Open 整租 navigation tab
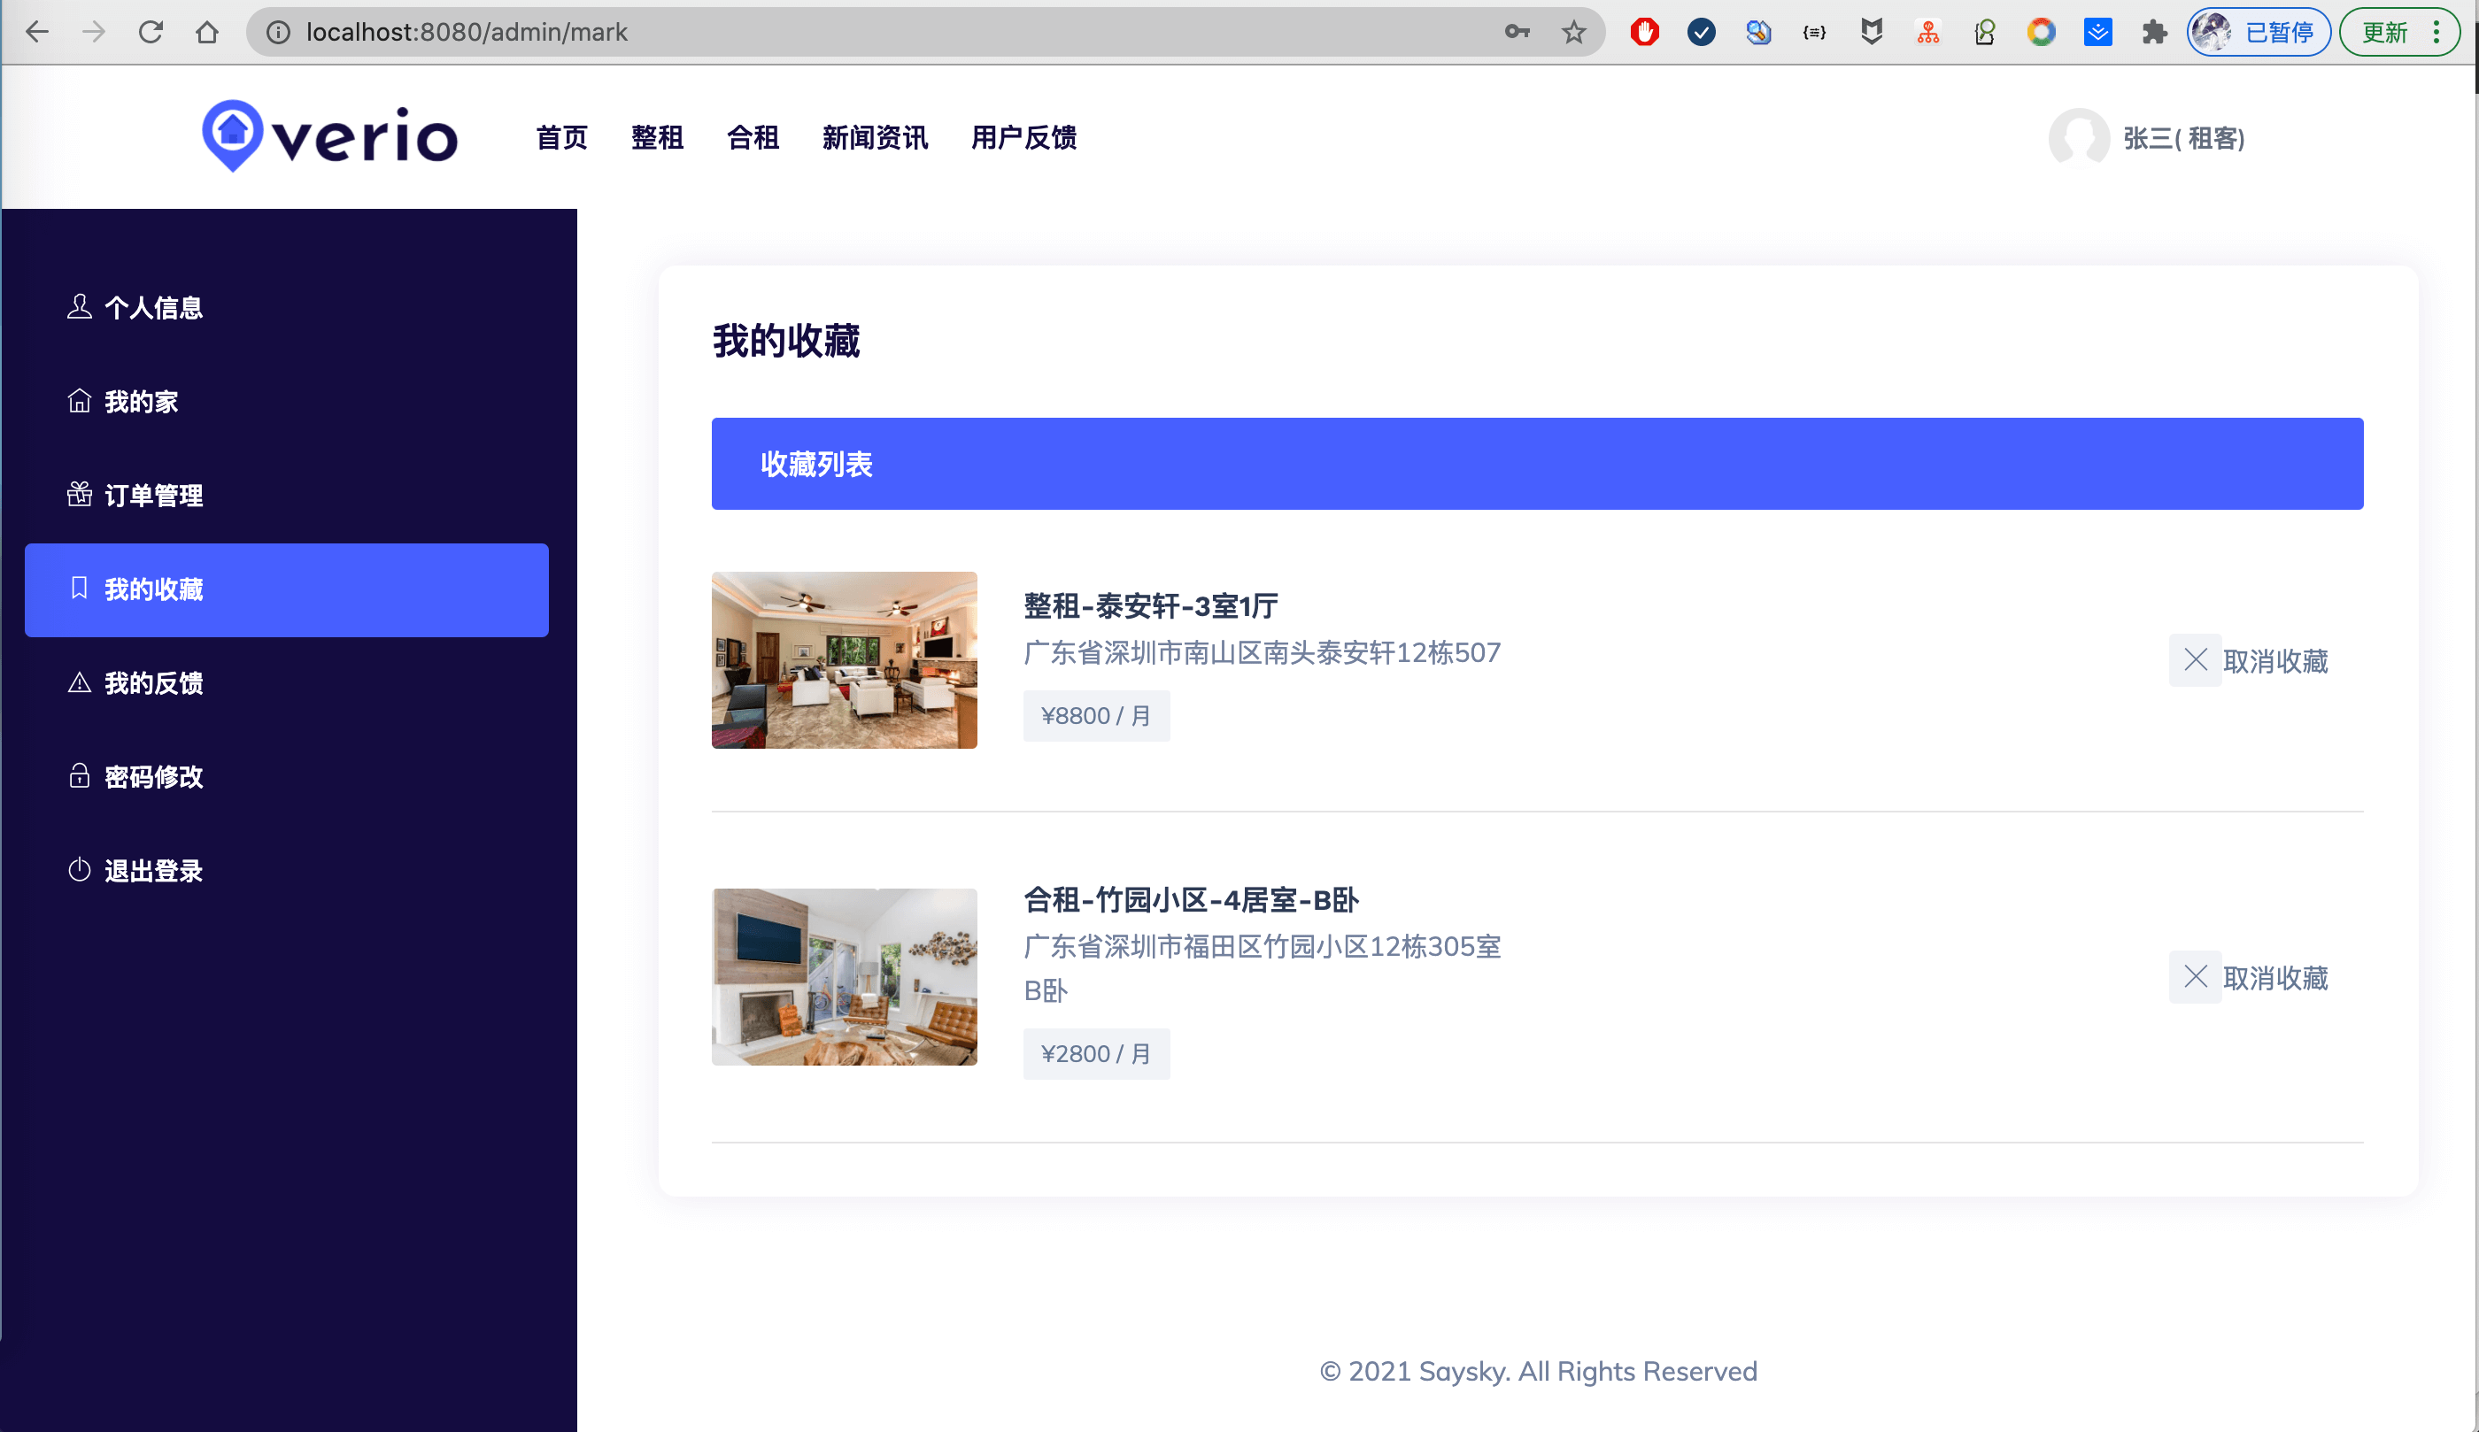Screen dimensions: 2479x1432 tap(657, 138)
